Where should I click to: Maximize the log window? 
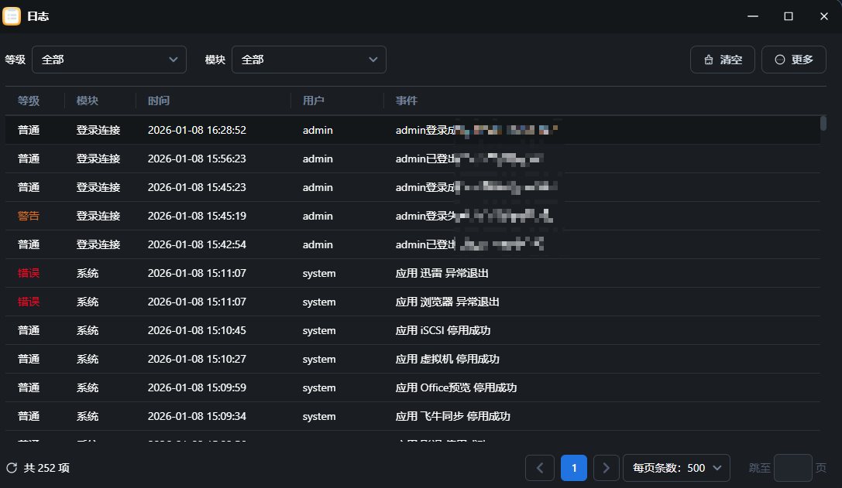(788, 16)
